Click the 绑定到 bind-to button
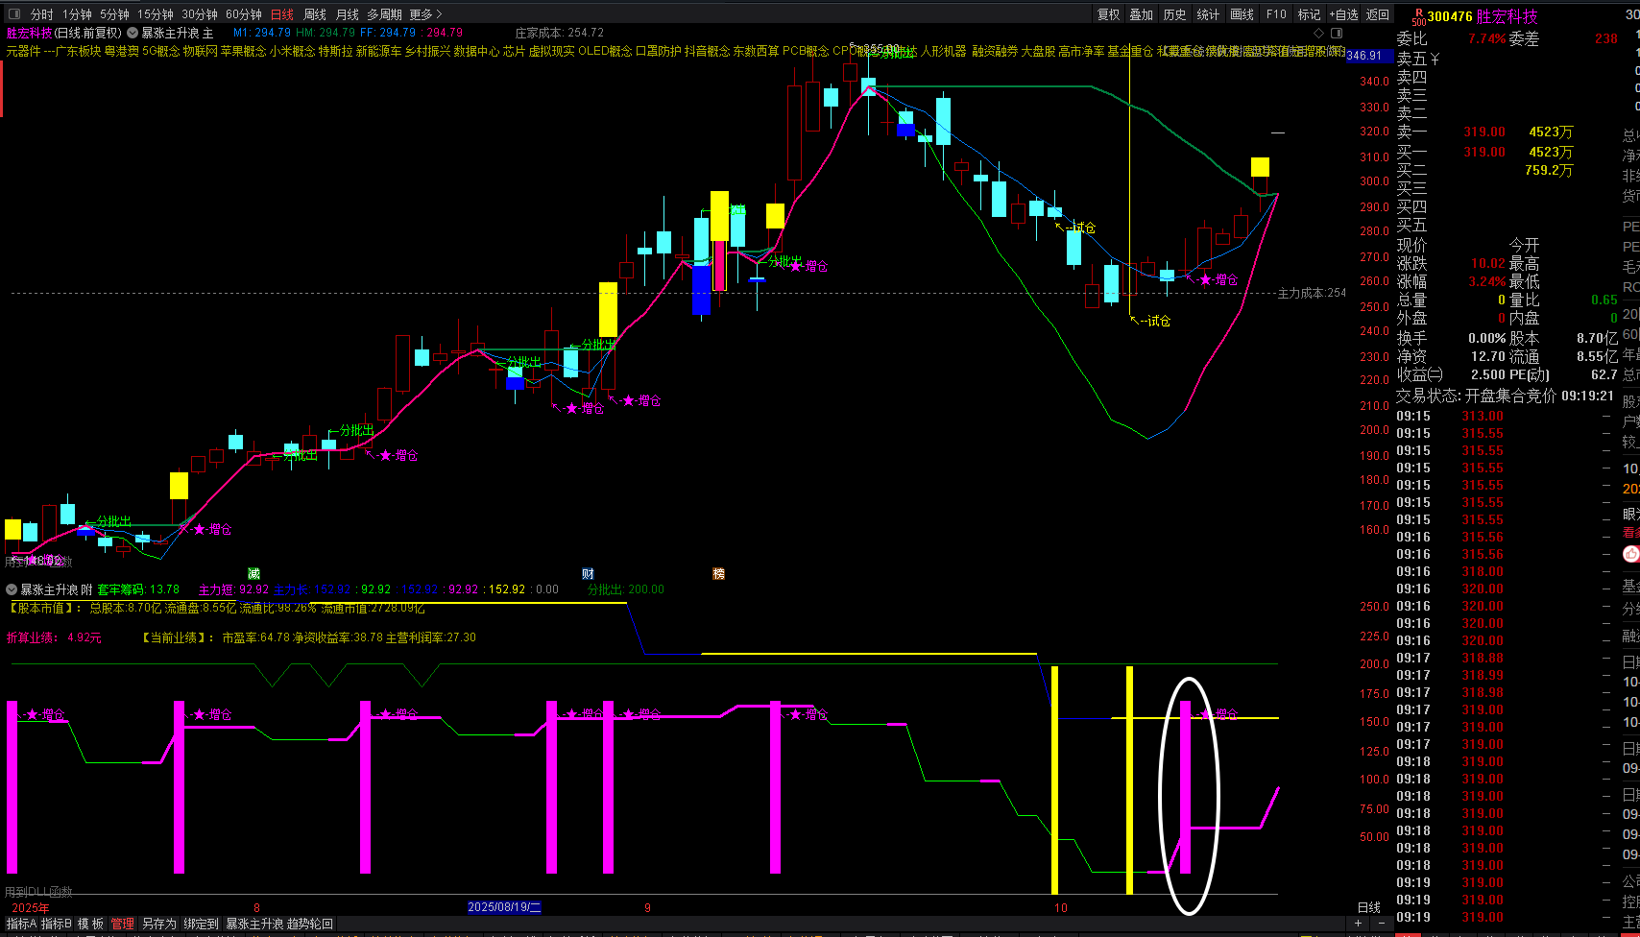Image resolution: width=1640 pixels, height=937 pixels. 202,924
